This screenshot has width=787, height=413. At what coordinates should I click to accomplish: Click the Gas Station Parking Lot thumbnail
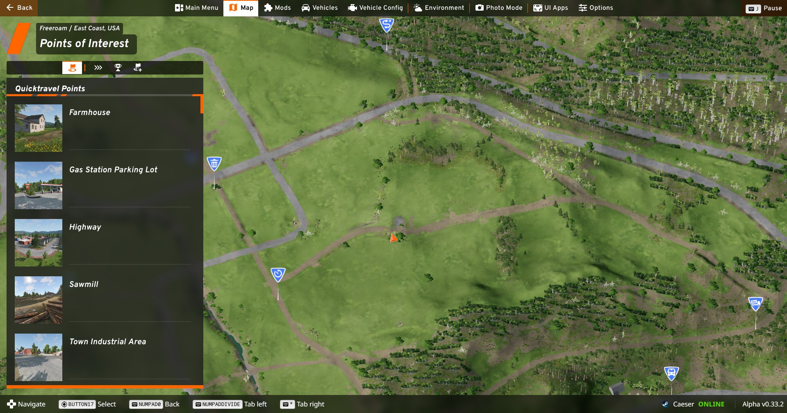pyautogui.click(x=39, y=185)
